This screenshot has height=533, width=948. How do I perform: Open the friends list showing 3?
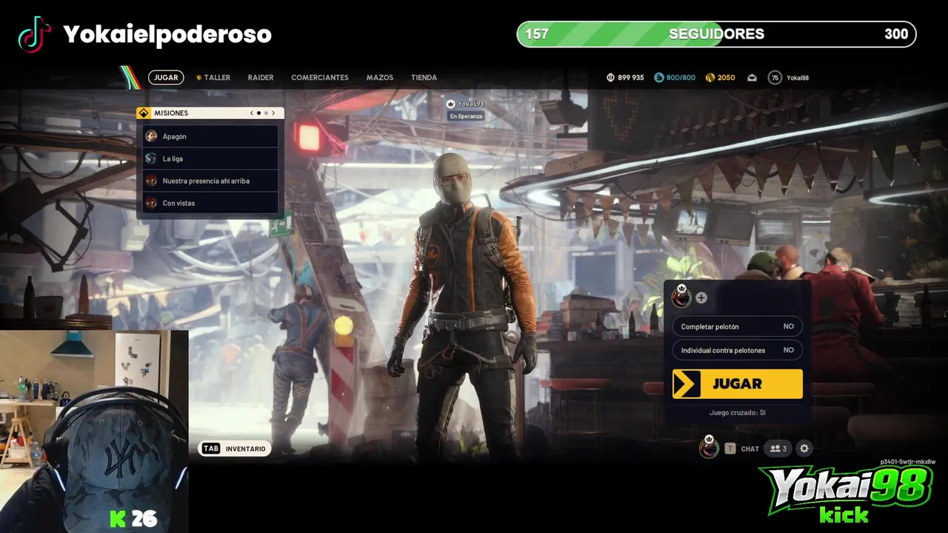[778, 449]
